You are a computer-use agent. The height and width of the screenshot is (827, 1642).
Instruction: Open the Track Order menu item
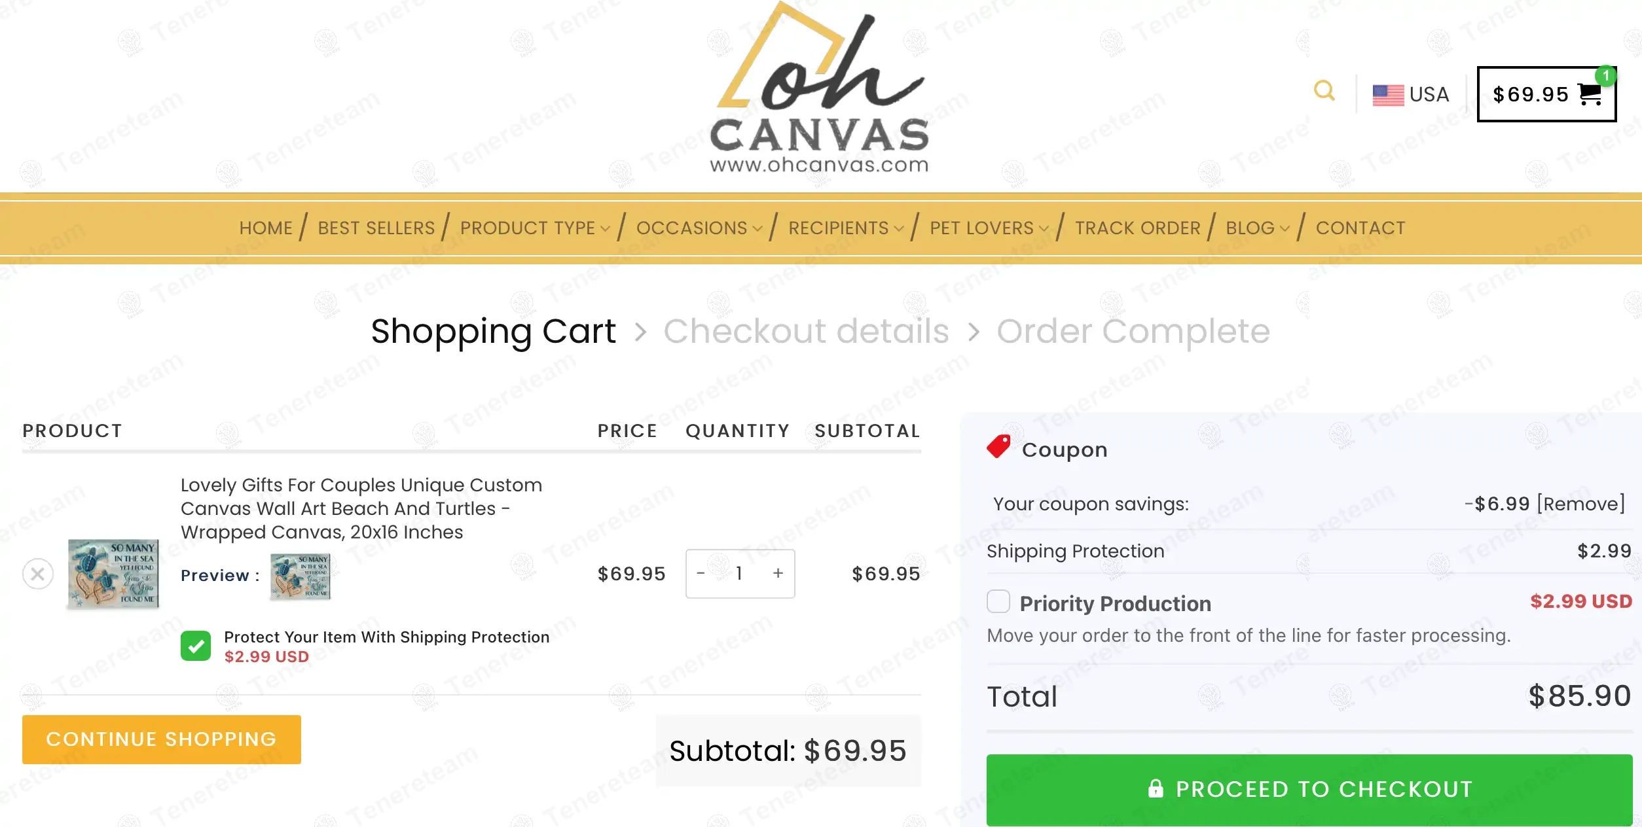tap(1137, 228)
